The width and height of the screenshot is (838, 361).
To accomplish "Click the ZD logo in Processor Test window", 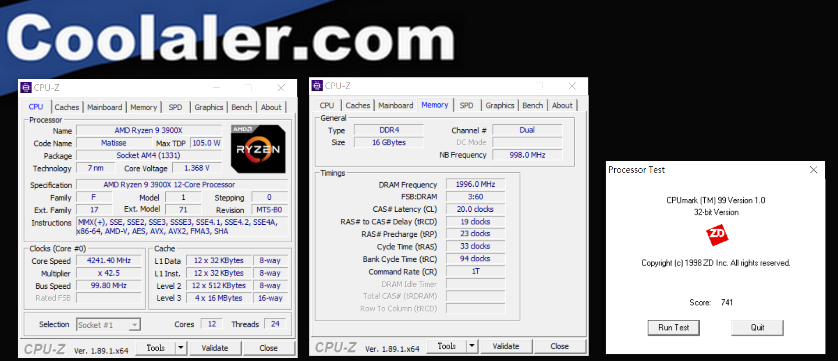I will pos(717,235).
